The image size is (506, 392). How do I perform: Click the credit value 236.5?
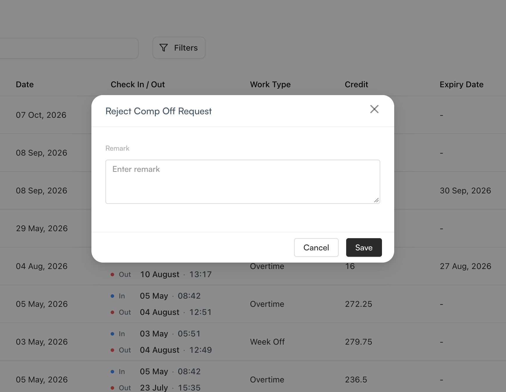(x=356, y=379)
